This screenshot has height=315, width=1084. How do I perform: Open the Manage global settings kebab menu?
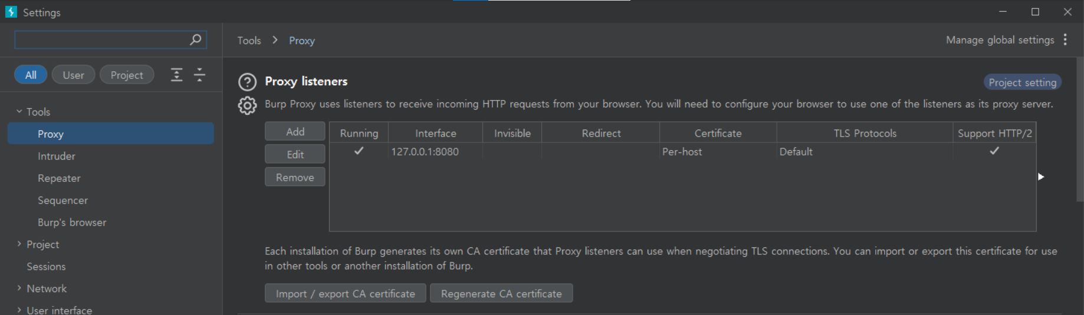click(1065, 39)
